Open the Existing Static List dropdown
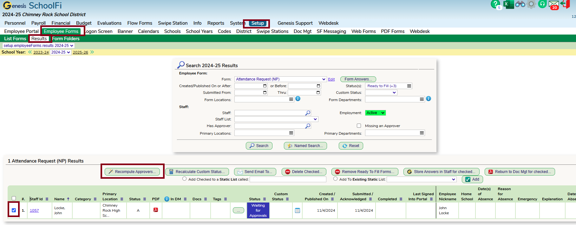Screen dimensions: 576x225 point(422,179)
